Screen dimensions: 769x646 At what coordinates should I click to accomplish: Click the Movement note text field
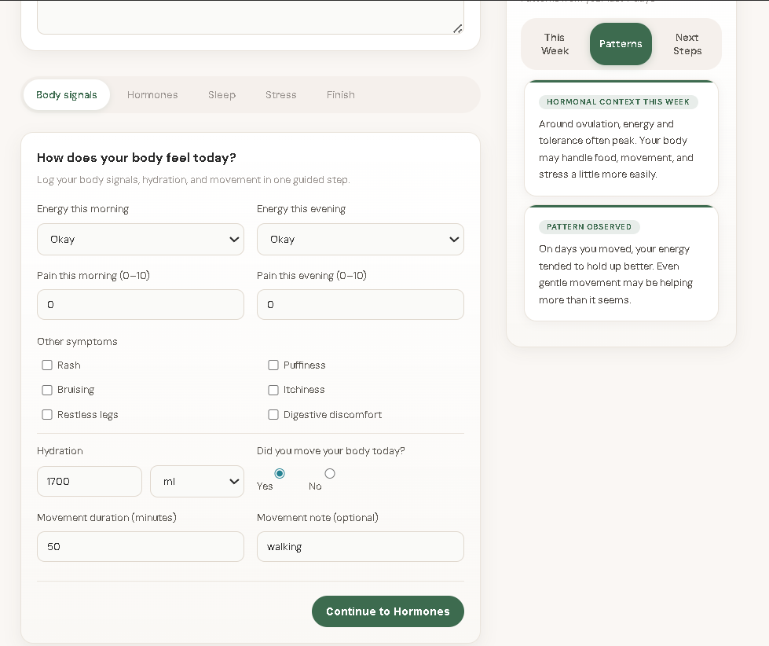(361, 547)
